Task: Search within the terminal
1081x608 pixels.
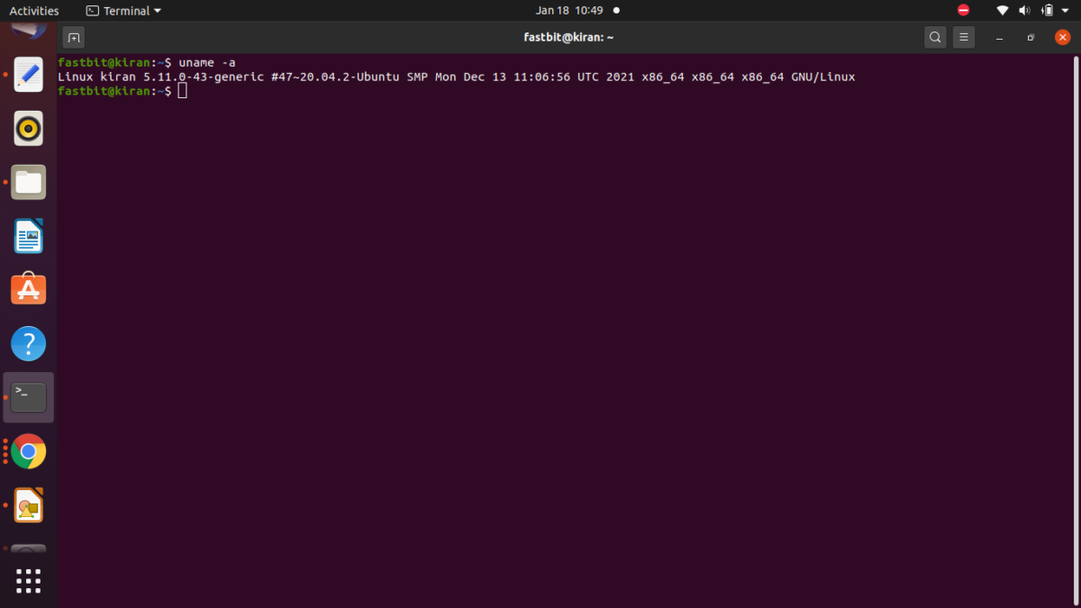Action: (x=935, y=37)
